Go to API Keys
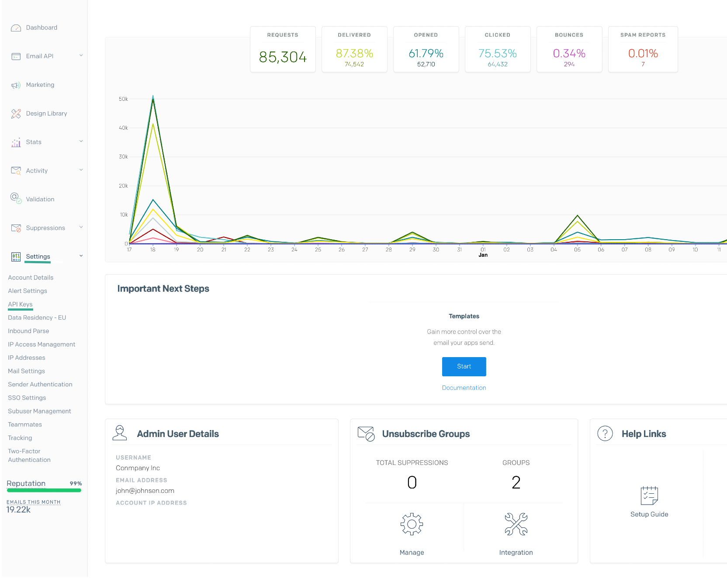 [20, 304]
